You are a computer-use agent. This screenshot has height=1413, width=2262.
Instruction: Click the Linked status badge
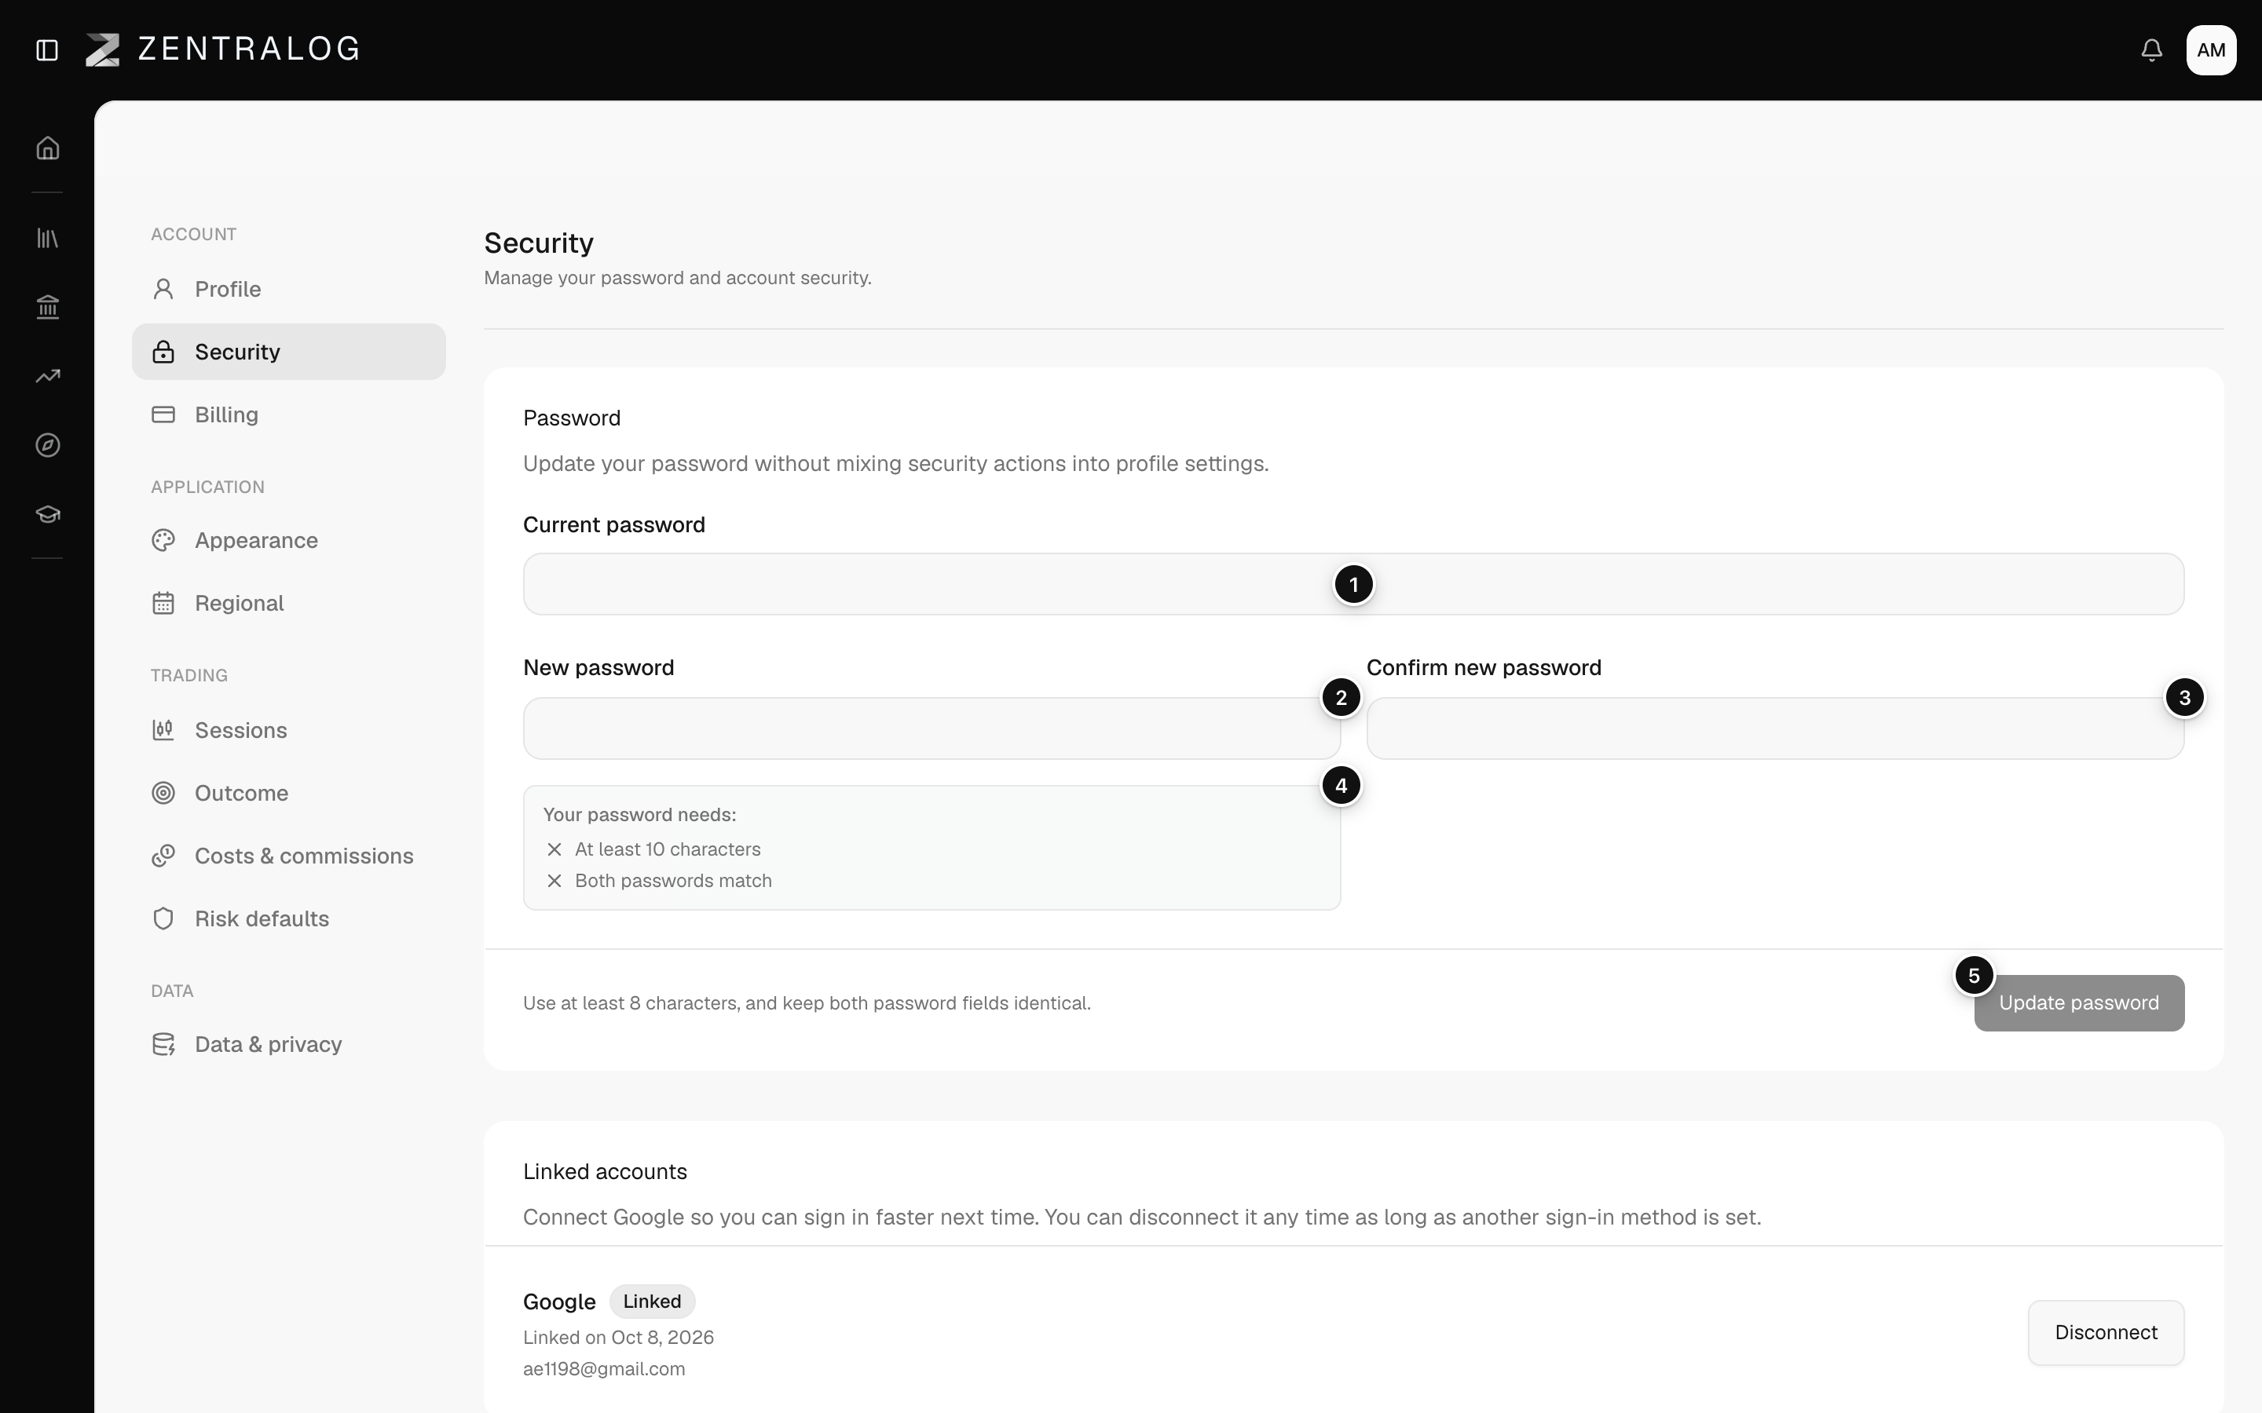click(651, 1301)
